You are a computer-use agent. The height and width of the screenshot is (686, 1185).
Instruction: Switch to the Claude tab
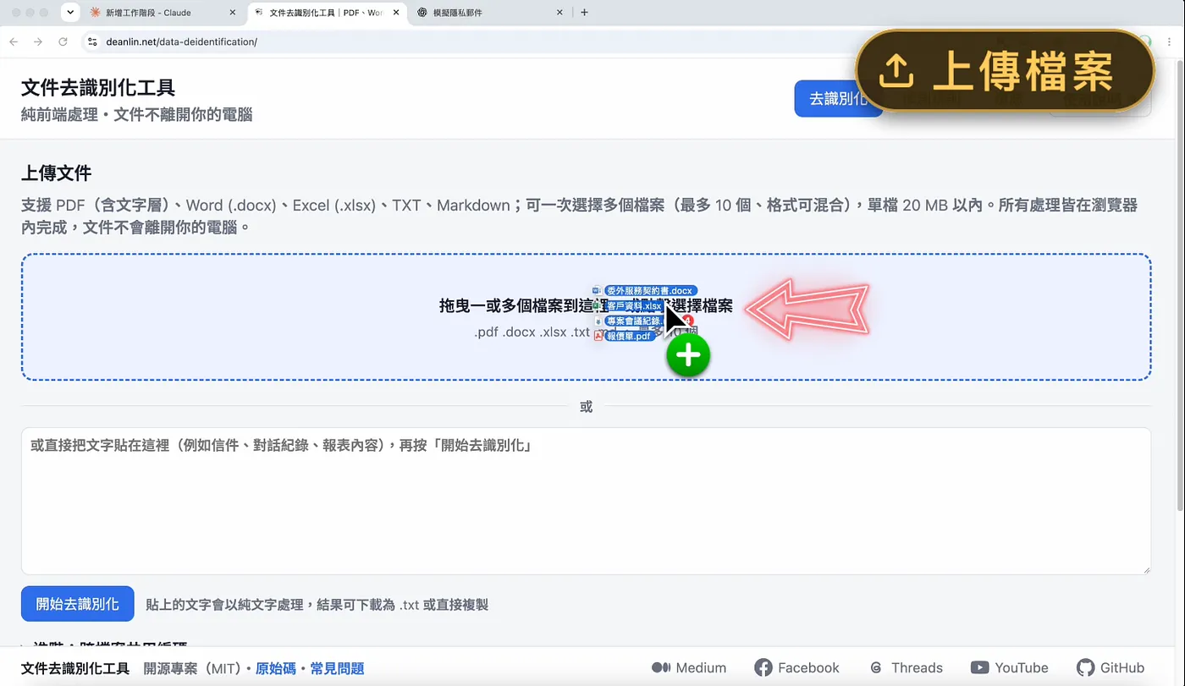(161, 13)
